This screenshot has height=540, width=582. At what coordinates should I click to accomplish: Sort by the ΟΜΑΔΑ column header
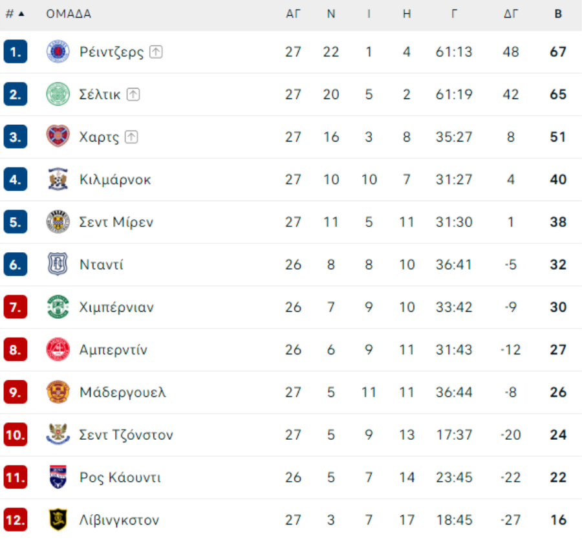tap(69, 14)
